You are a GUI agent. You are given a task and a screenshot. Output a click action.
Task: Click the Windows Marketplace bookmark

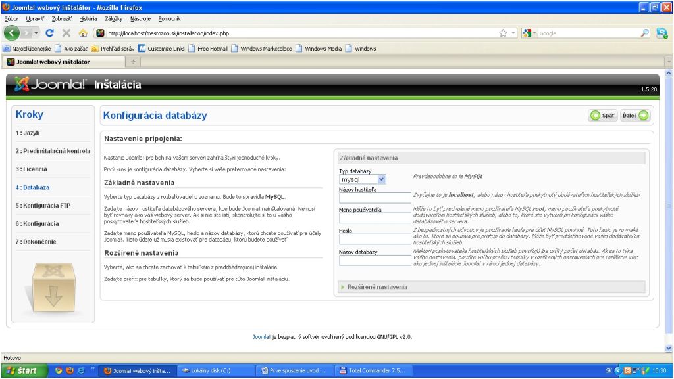[x=261, y=49]
